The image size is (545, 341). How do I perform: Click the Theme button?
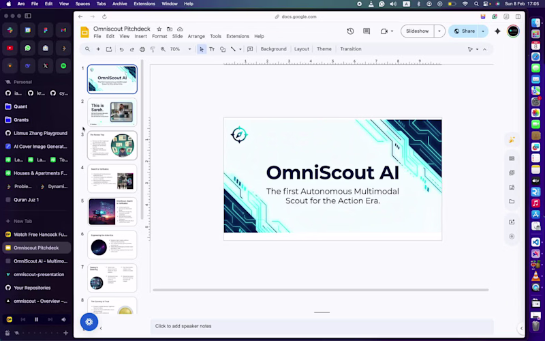[x=324, y=49]
